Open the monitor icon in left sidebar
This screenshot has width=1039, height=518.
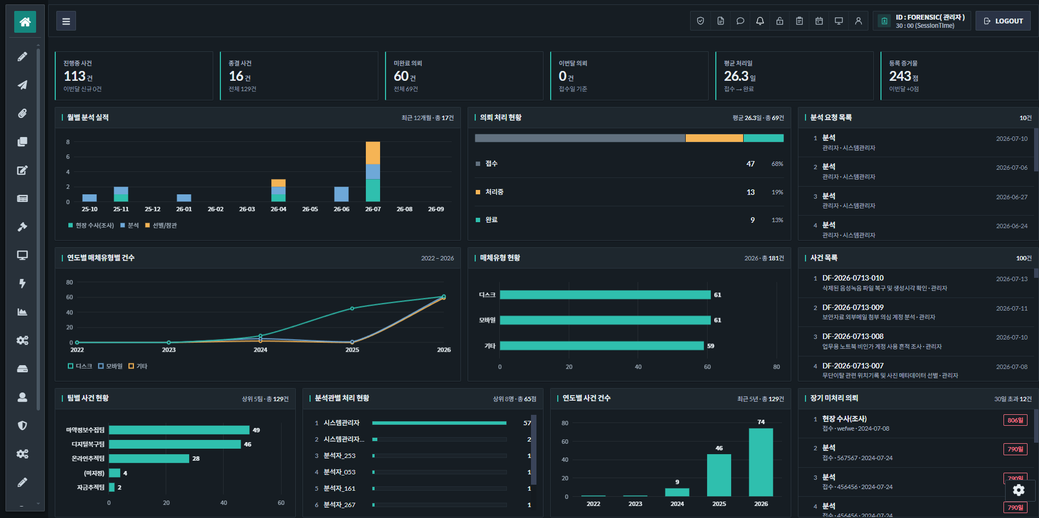[x=22, y=255]
